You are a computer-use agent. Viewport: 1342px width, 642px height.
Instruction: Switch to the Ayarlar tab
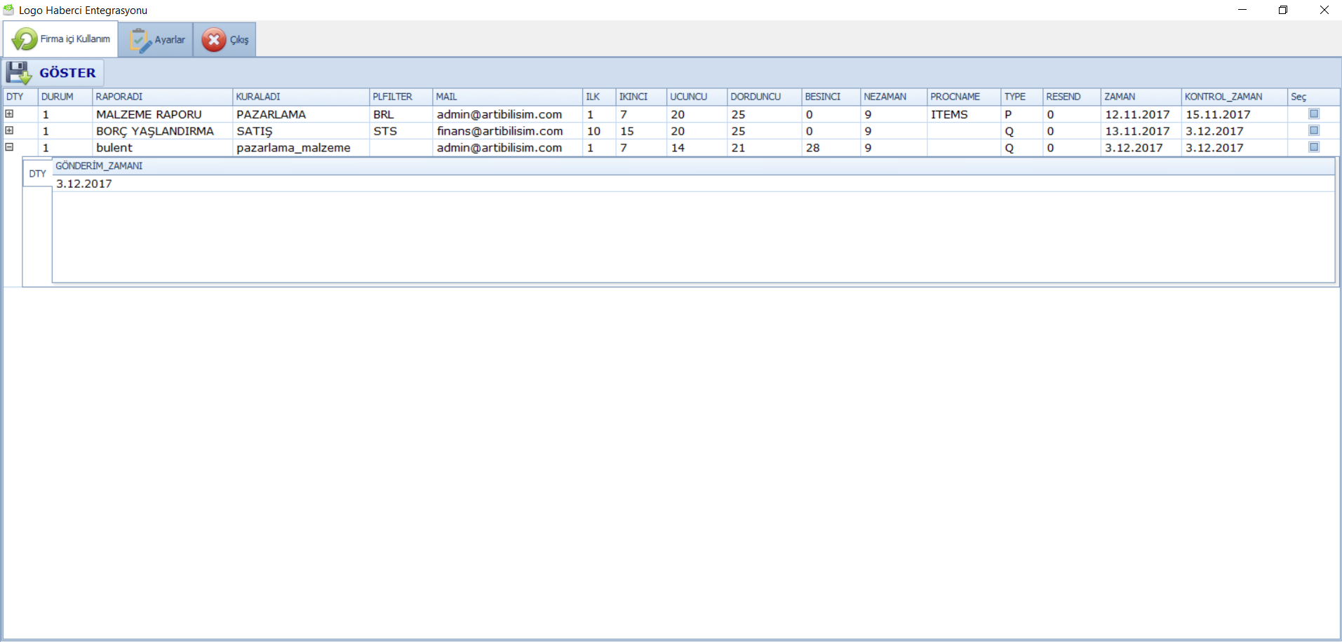pyautogui.click(x=156, y=40)
